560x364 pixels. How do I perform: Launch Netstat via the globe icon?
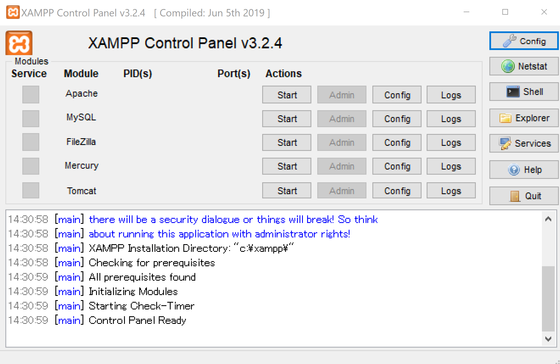click(524, 66)
